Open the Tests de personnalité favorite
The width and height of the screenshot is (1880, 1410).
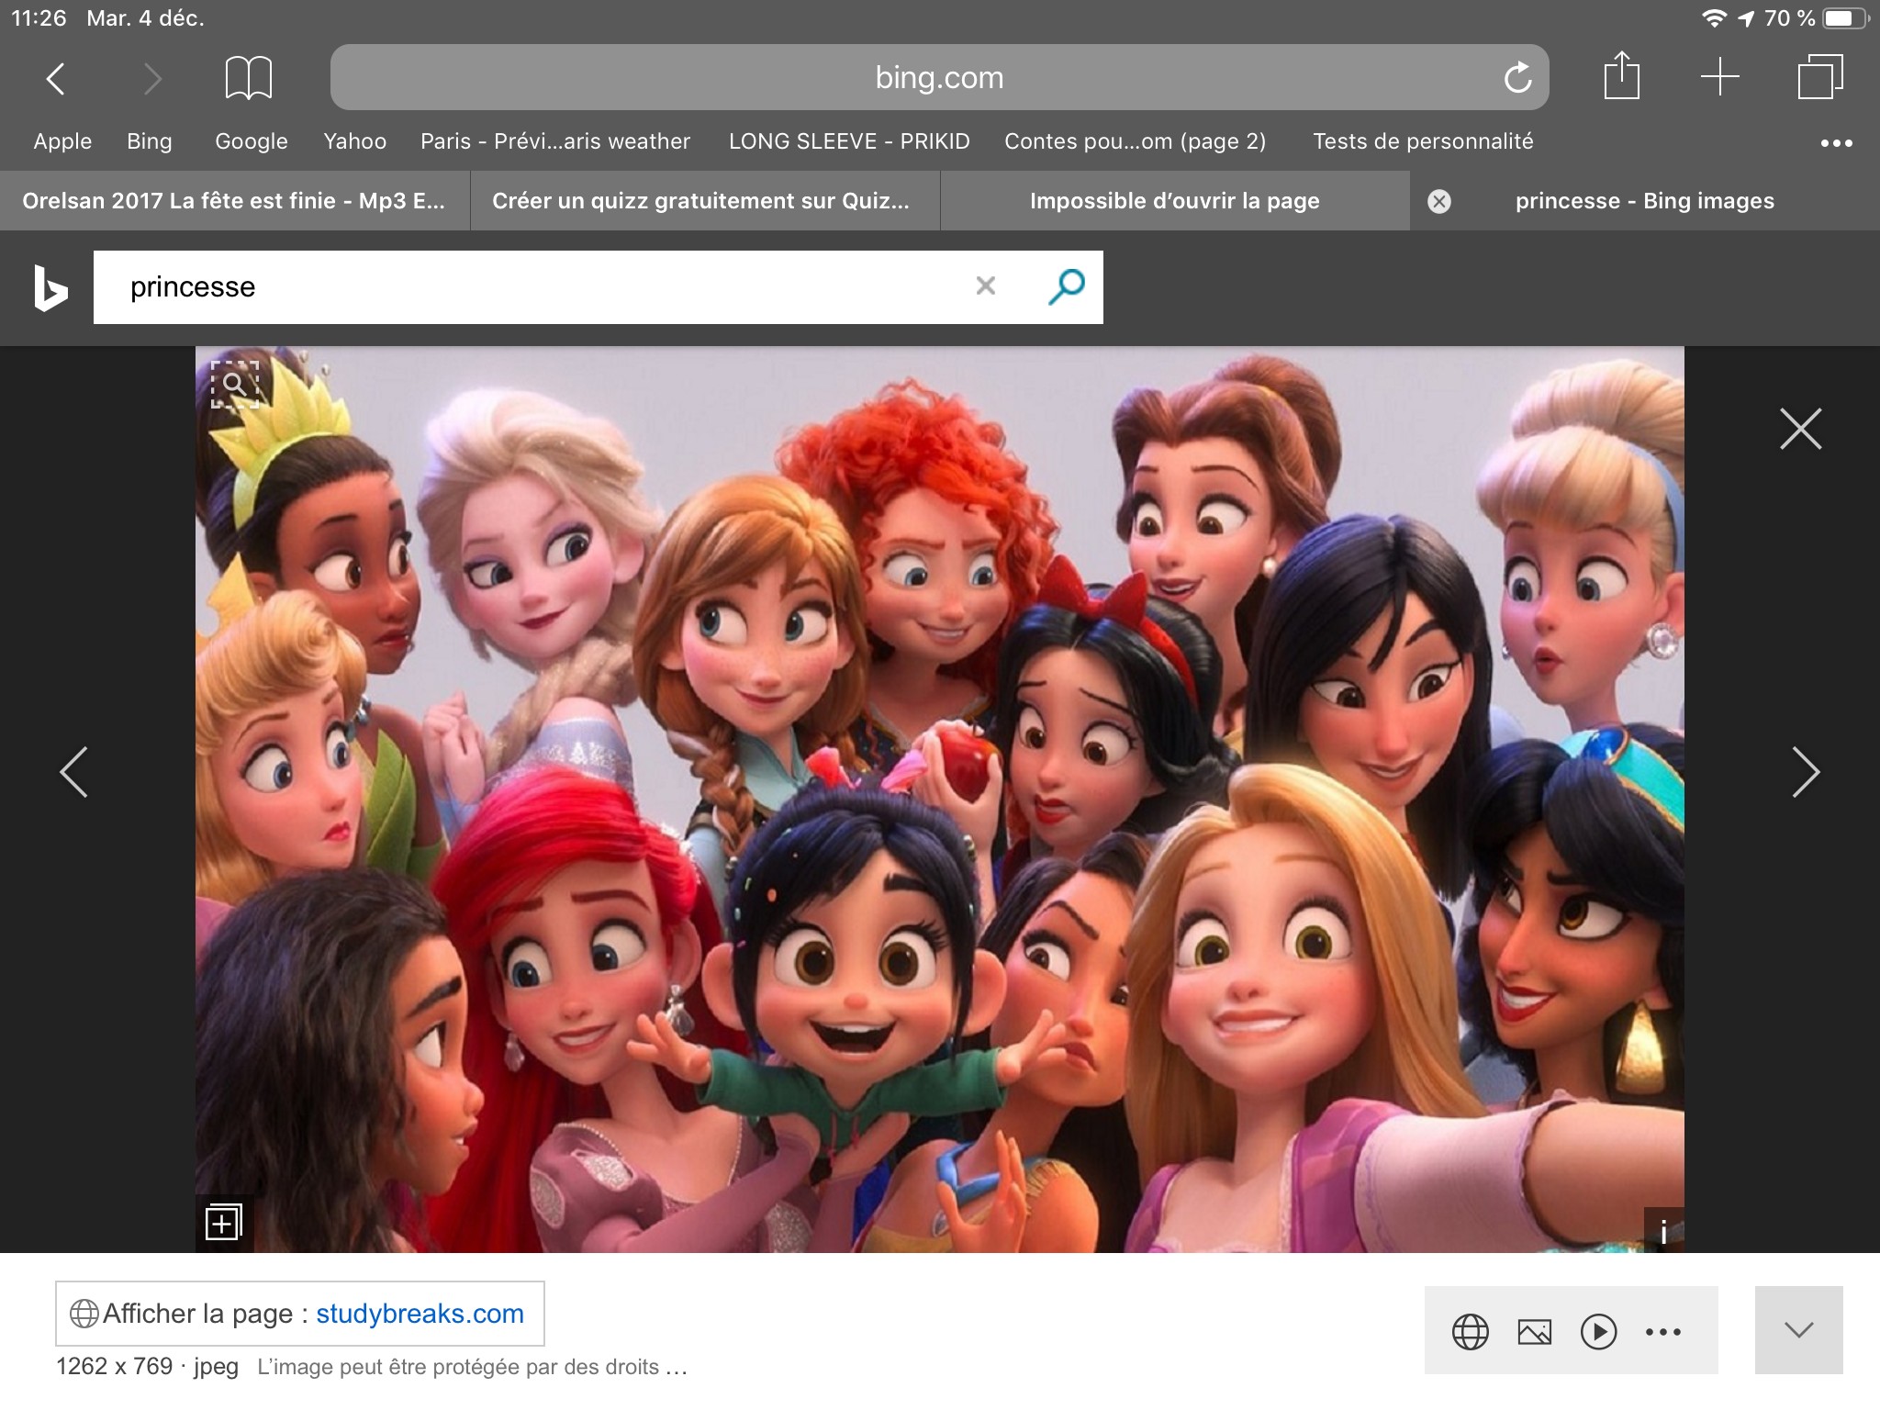(1423, 141)
